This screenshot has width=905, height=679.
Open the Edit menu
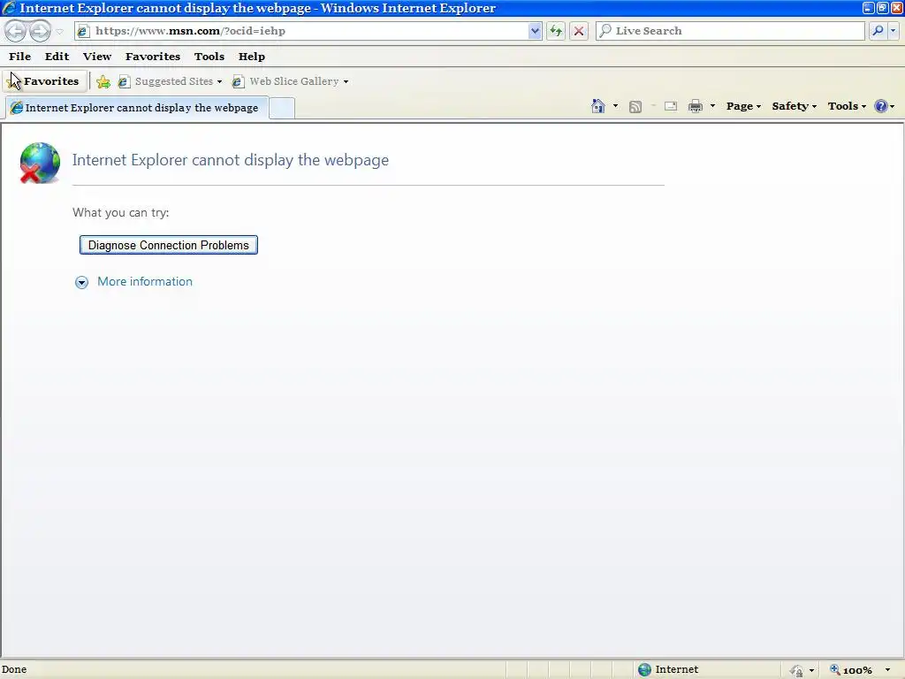57,57
